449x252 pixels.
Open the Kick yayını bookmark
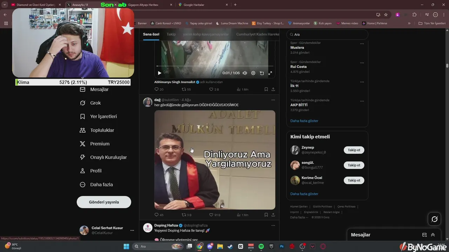coord(322,23)
